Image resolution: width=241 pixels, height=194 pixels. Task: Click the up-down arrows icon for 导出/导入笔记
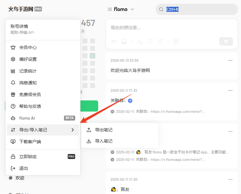[x=13, y=130]
